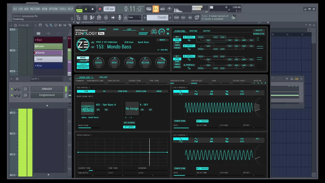325x183 pixels.
Task: Open the TOOLS menu
Action: pyautogui.click(x=63, y=9)
